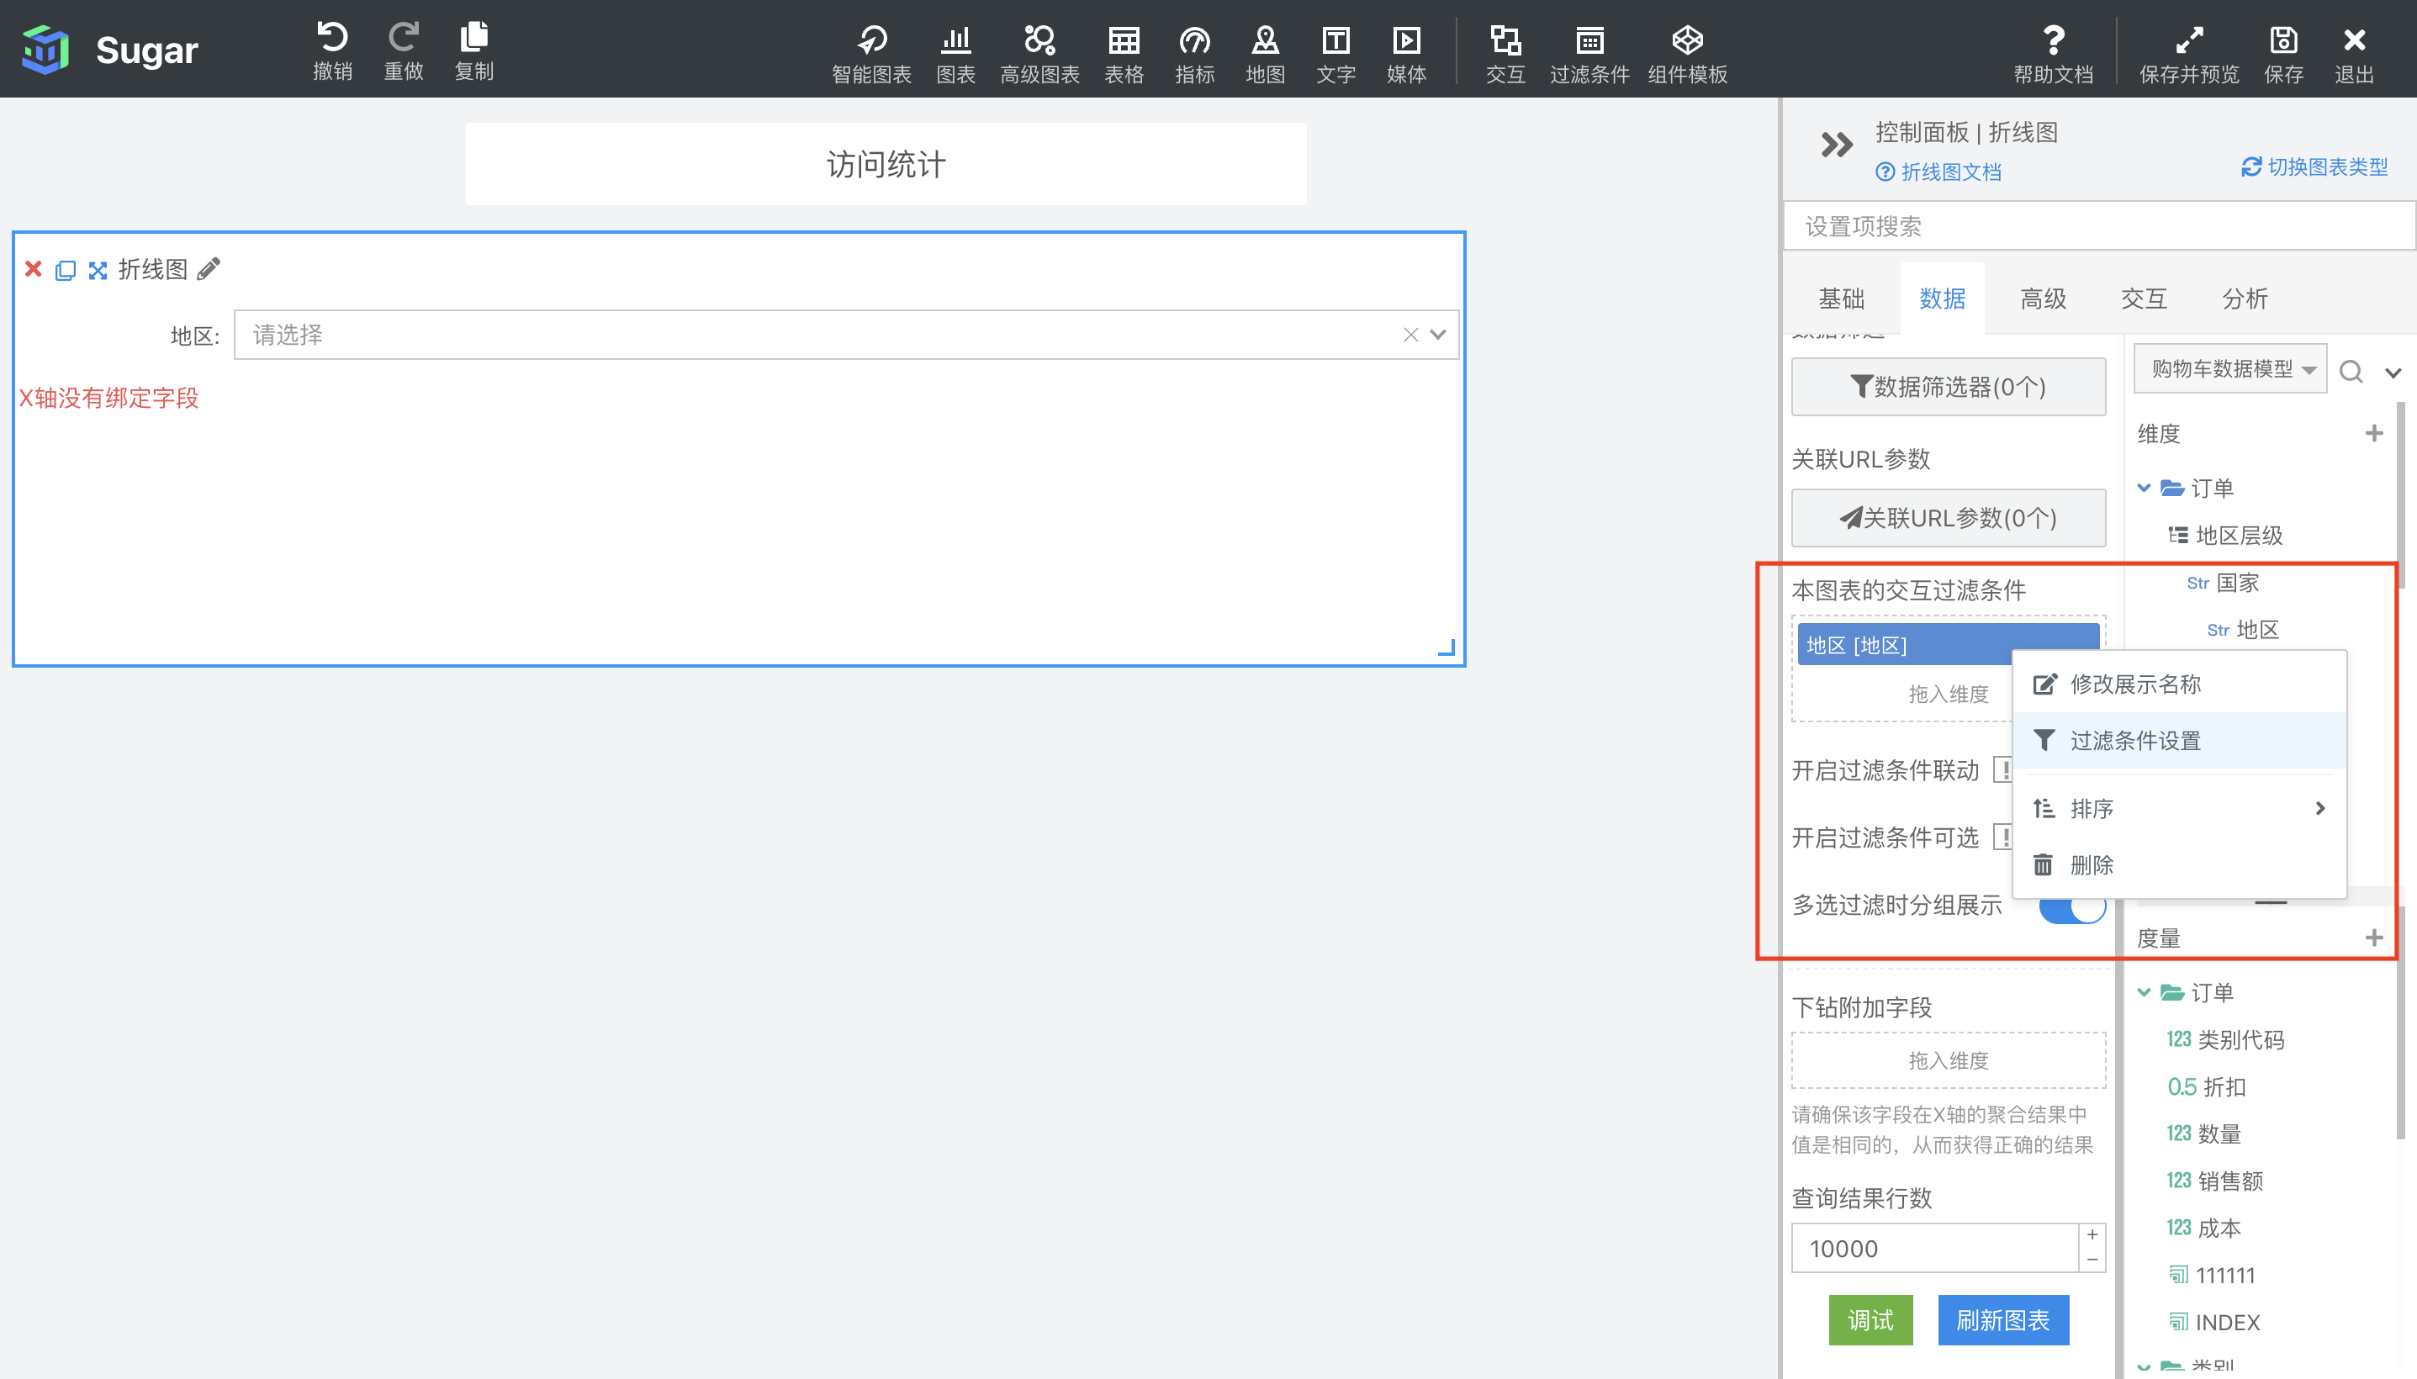Switch to the 高级 tab
Screen dimensions: 2417x1379
point(2043,299)
